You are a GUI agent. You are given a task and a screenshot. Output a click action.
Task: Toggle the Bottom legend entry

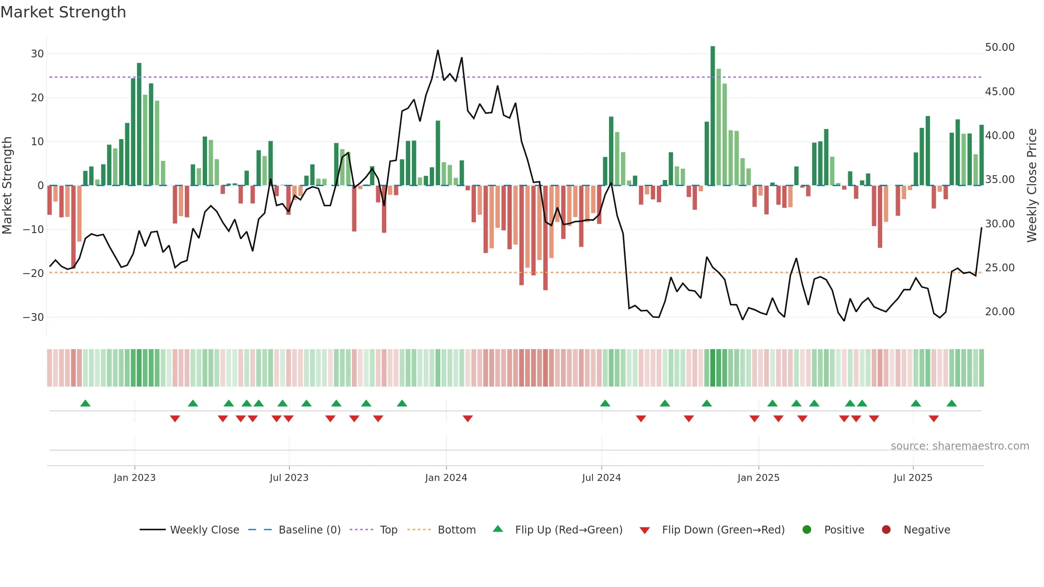(441, 530)
